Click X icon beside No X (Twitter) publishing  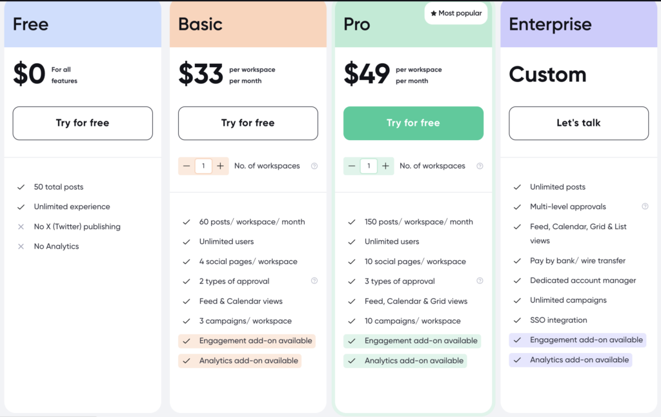(21, 227)
